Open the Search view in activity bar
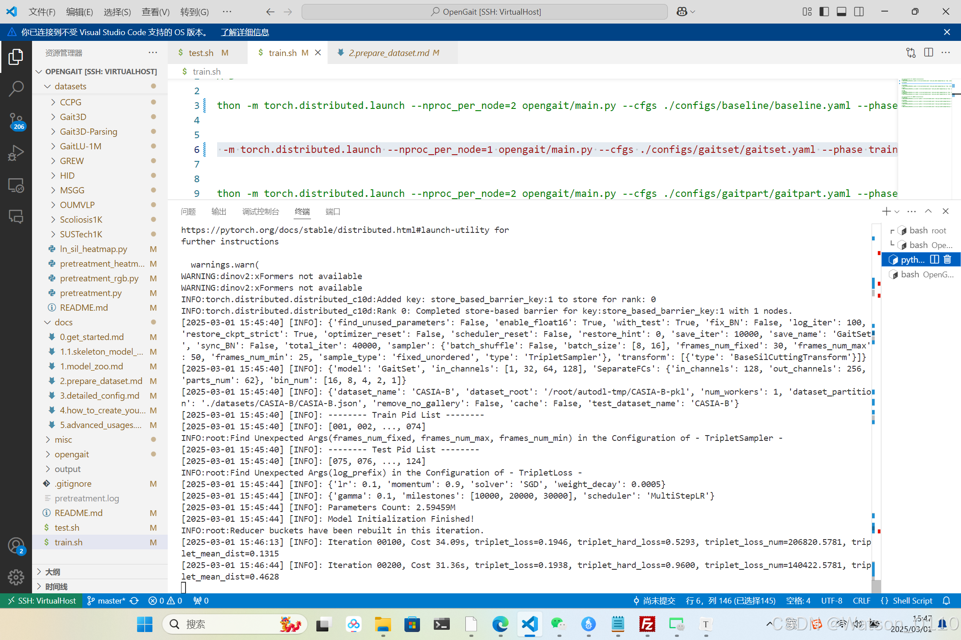This screenshot has width=961, height=640. pos(16,88)
